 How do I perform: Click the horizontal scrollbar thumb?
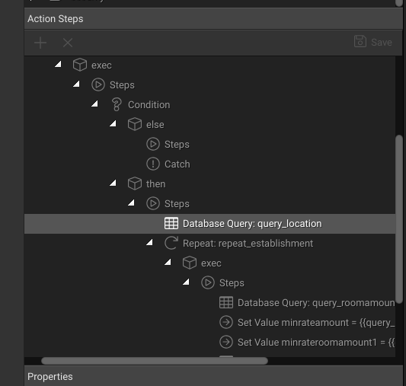155,361
